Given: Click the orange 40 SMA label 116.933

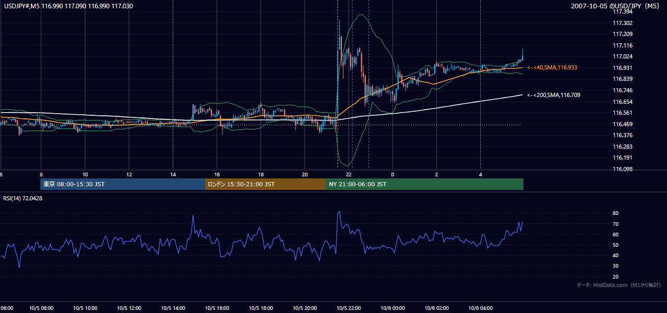Looking at the screenshot, I should pos(552,68).
